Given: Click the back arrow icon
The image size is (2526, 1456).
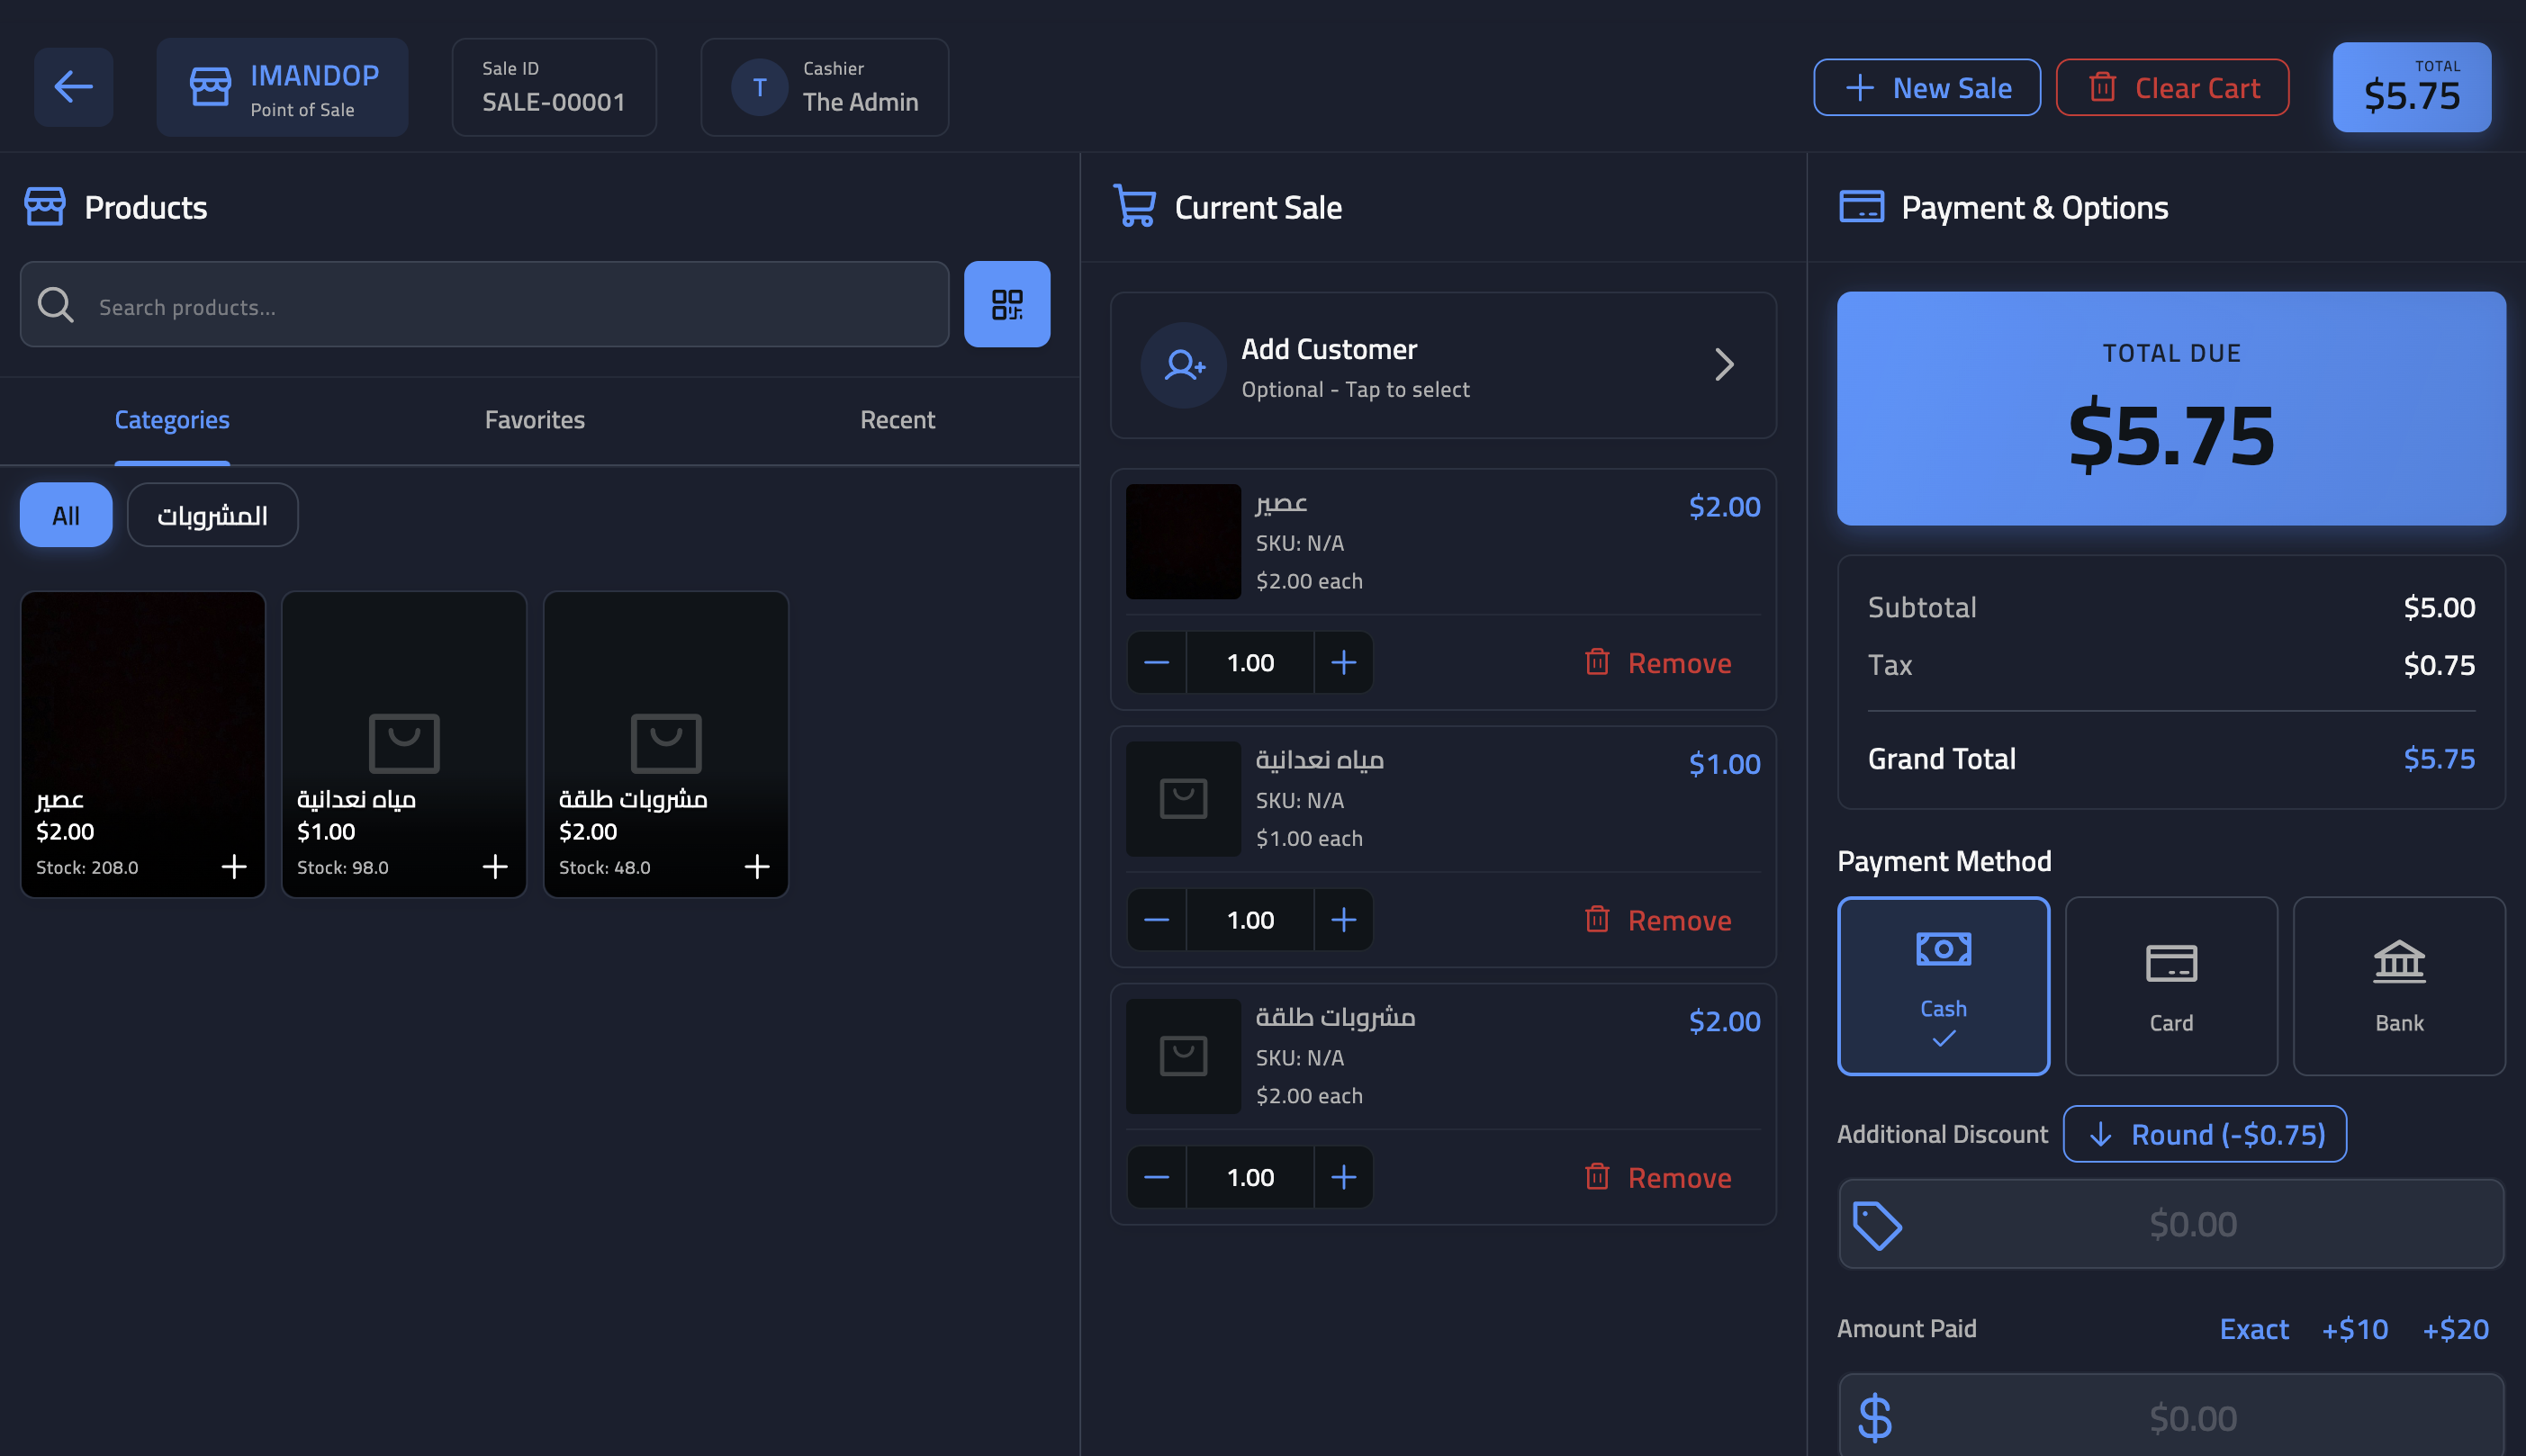Looking at the screenshot, I should click(x=73, y=87).
